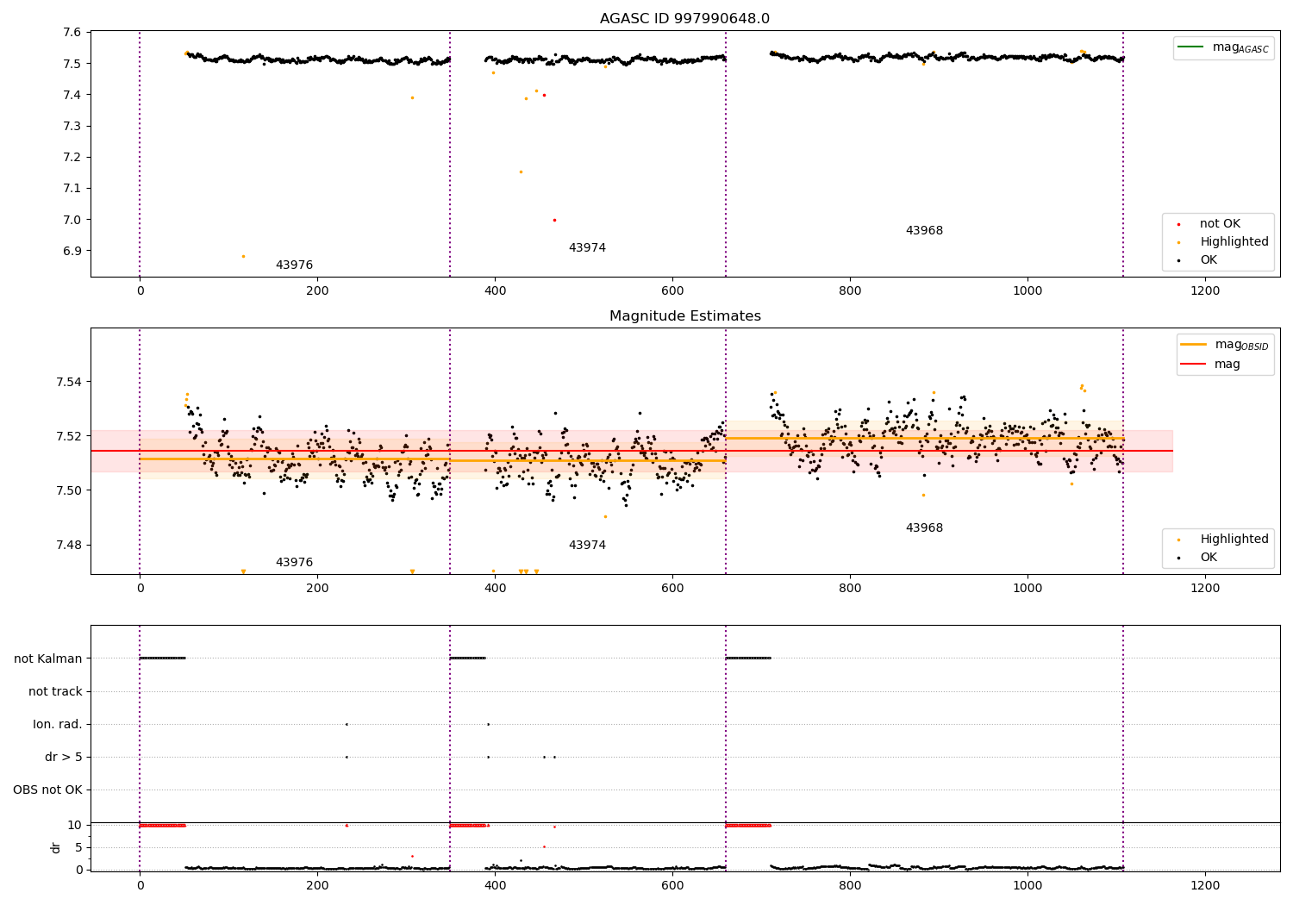The width and height of the screenshot is (1293, 905).
Task: Select the "mag OBSID" legend label text
Action: point(1242,345)
